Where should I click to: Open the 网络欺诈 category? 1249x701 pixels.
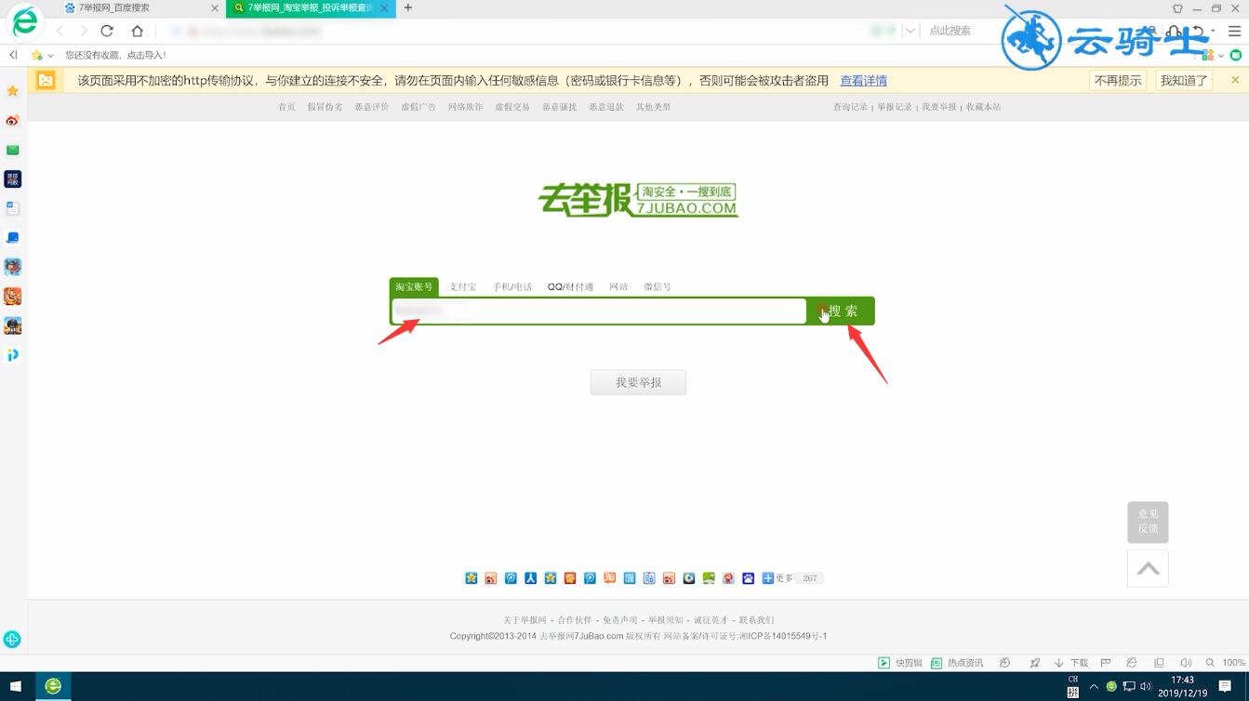coord(465,107)
